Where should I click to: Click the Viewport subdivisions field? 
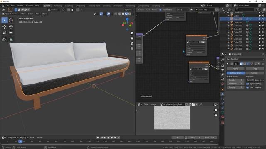(236, 84)
